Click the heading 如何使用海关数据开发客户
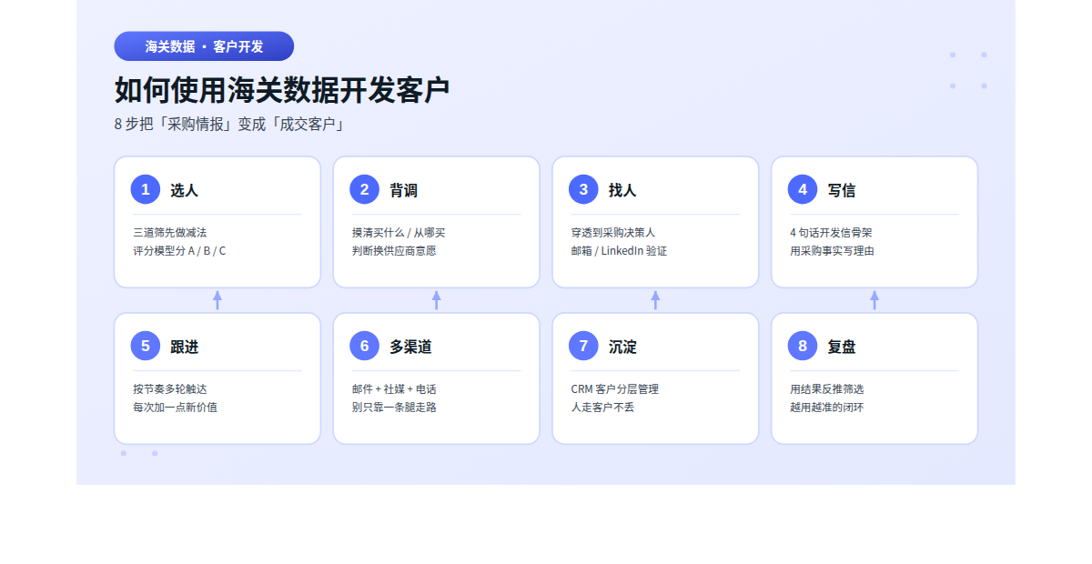The width and height of the screenshot is (1092, 564). click(x=282, y=90)
